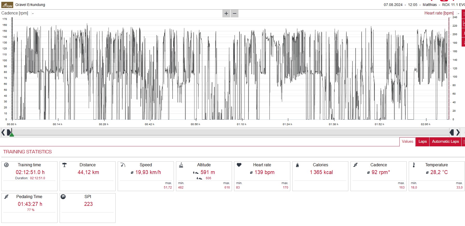465x226 pixels.
Task: Zoom out of the chart with minus button
Action: click(235, 13)
